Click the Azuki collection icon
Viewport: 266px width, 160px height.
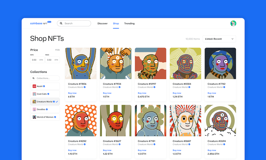pyautogui.click(x=34, y=86)
